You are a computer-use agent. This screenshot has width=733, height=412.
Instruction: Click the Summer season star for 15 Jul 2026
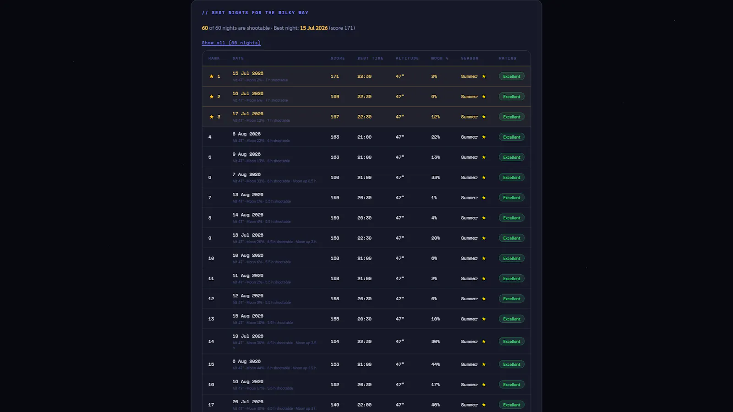coord(484,76)
